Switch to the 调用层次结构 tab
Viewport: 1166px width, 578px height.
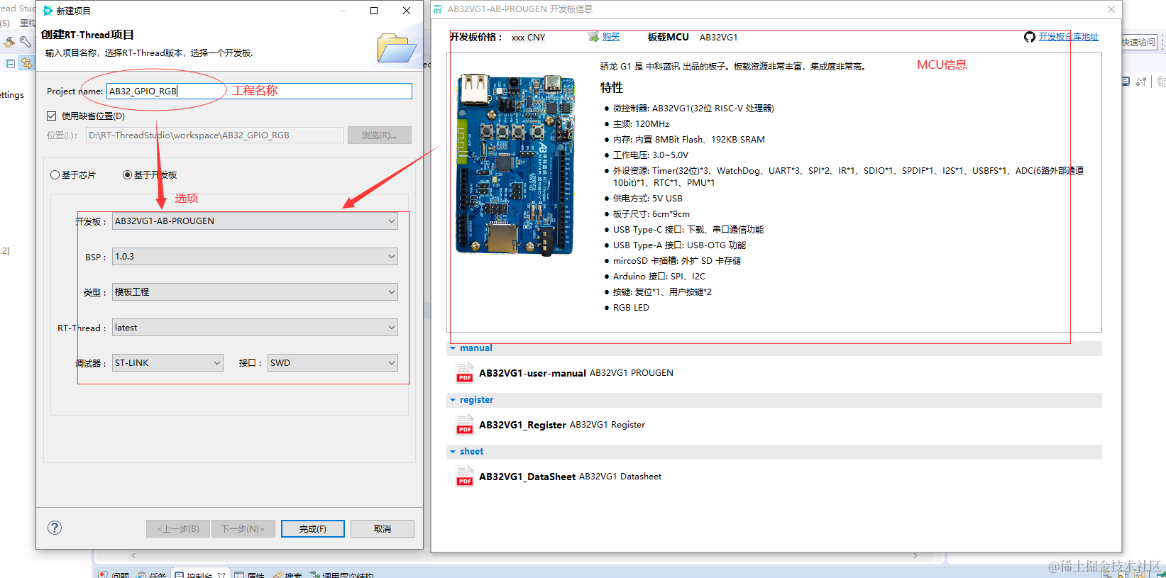click(x=341, y=574)
